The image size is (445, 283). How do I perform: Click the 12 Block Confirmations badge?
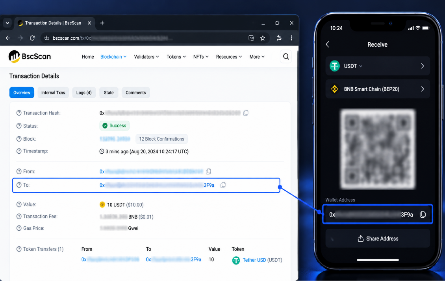161,139
